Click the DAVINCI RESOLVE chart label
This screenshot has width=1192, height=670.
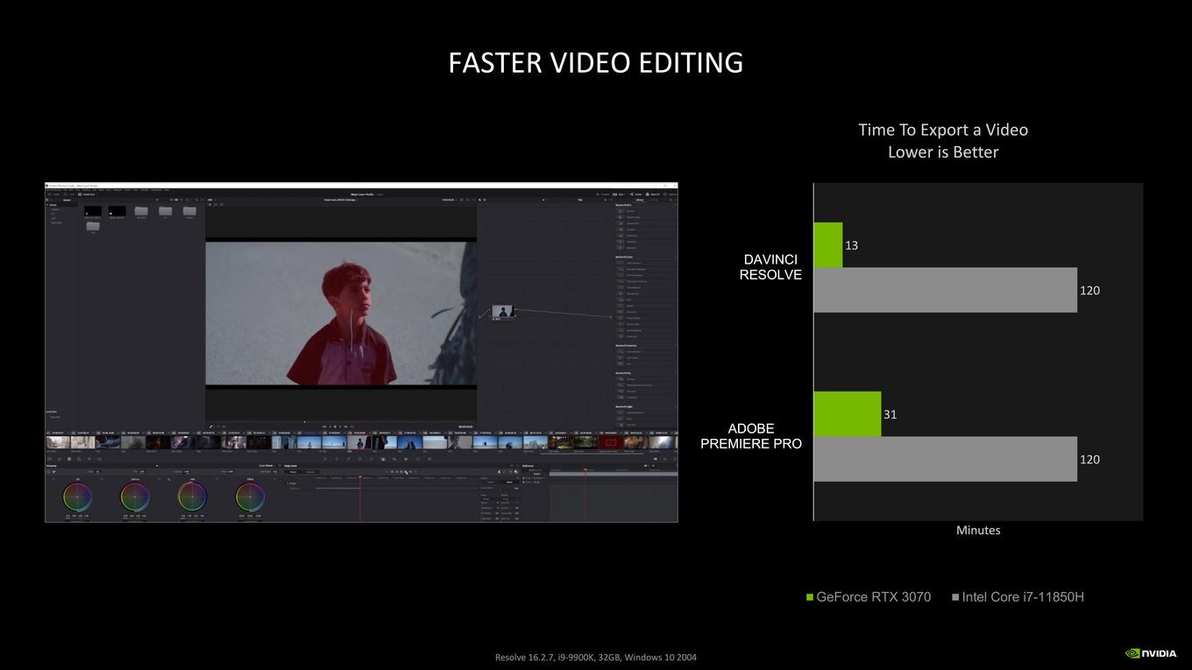(770, 267)
